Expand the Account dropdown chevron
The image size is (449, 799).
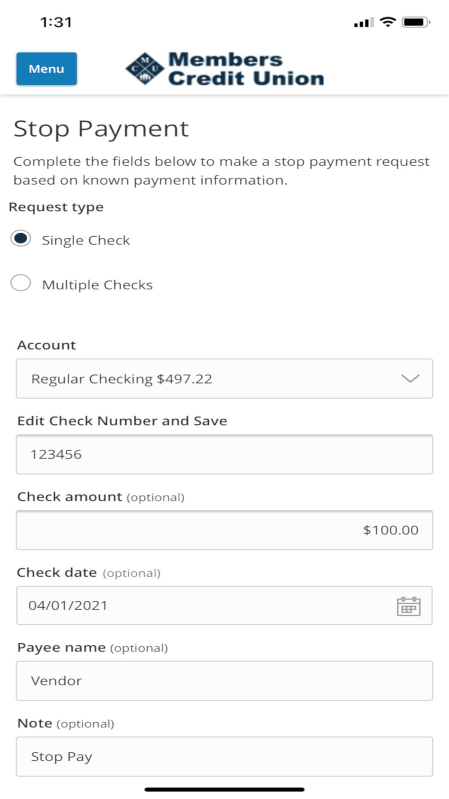pyautogui.click(x=410, y=378)
